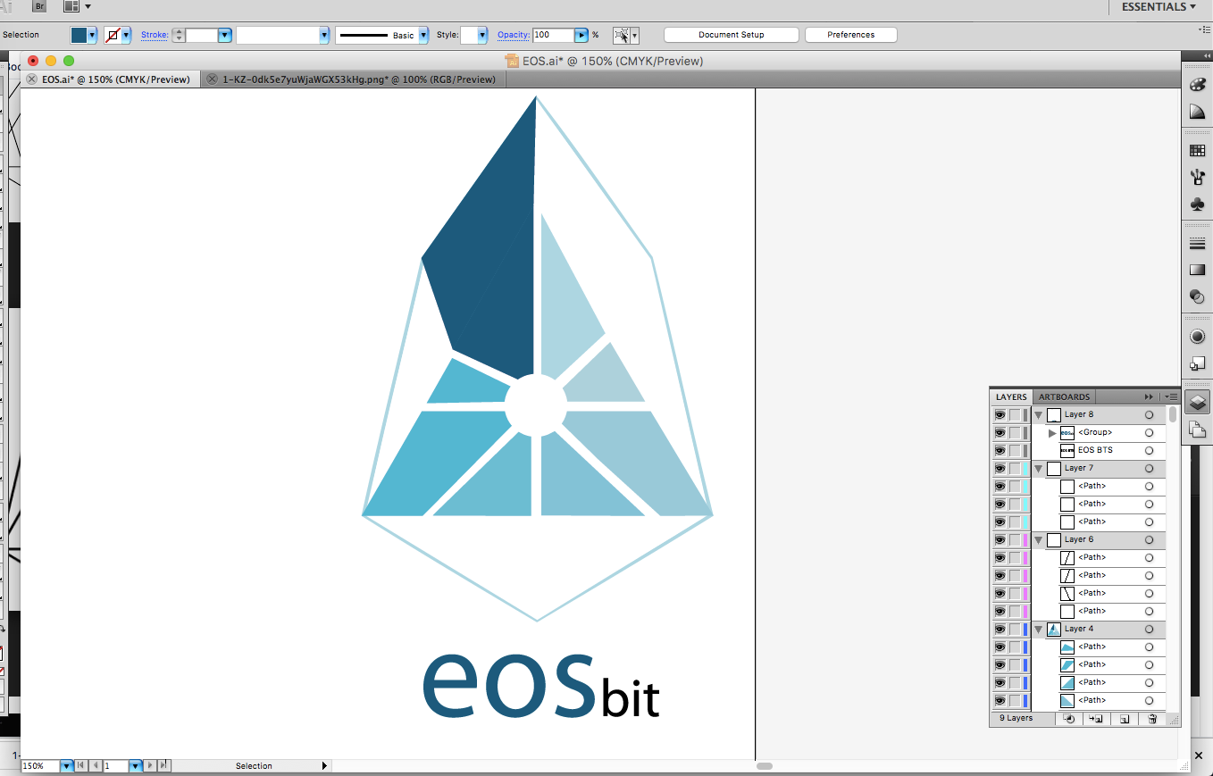
Task: Close the EOS.ai document tab
Action: (31, 79)
